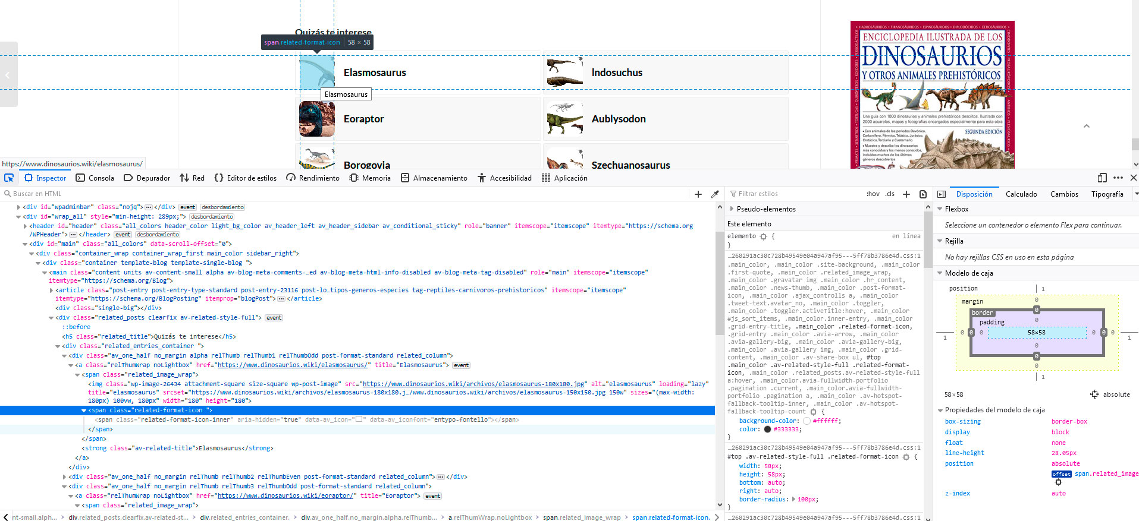Click the element selector highlighter icon beside 'elemento'
The width and height of the screenshot is (1139, 521).
(763, 236)
